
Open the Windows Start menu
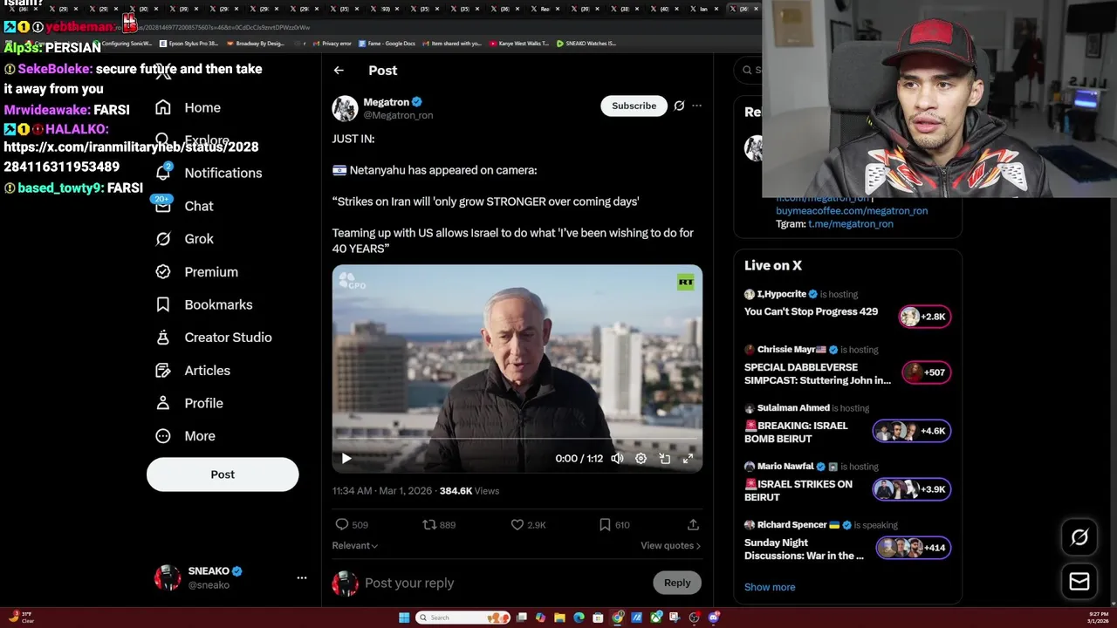tap(404, 618)
